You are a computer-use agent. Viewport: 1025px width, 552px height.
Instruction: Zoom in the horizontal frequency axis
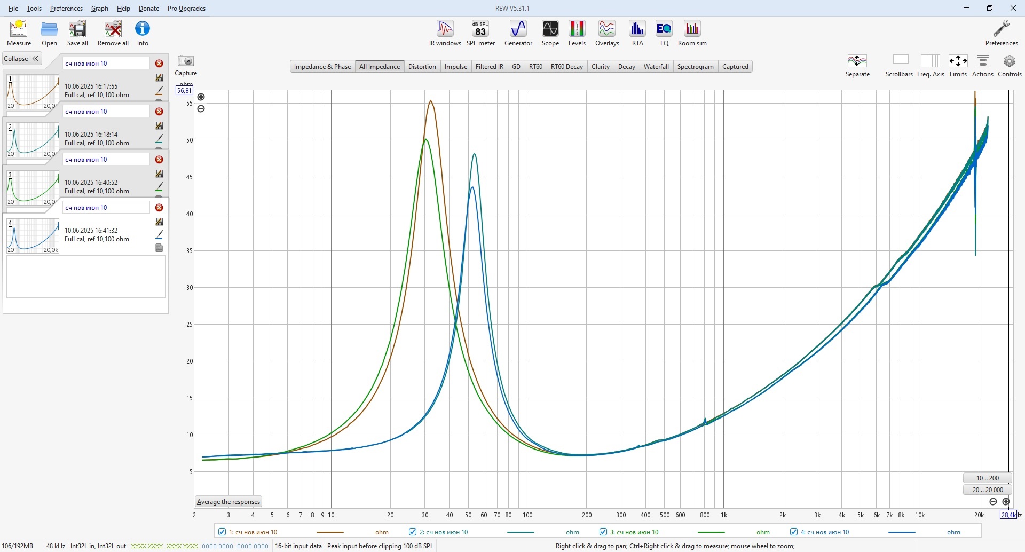[x=1006, y=502]
